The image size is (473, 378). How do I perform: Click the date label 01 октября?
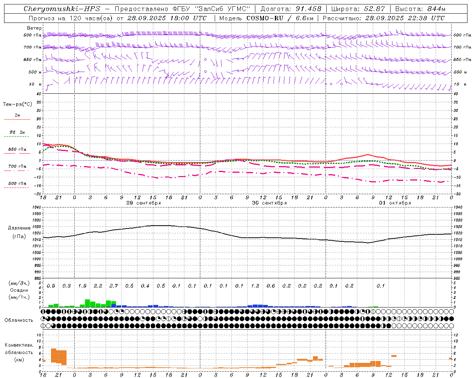(395, 203)
